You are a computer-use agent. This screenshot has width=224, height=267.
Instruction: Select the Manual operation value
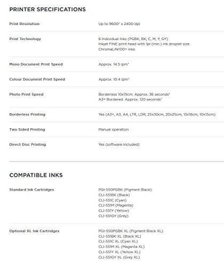coord(114,129)
